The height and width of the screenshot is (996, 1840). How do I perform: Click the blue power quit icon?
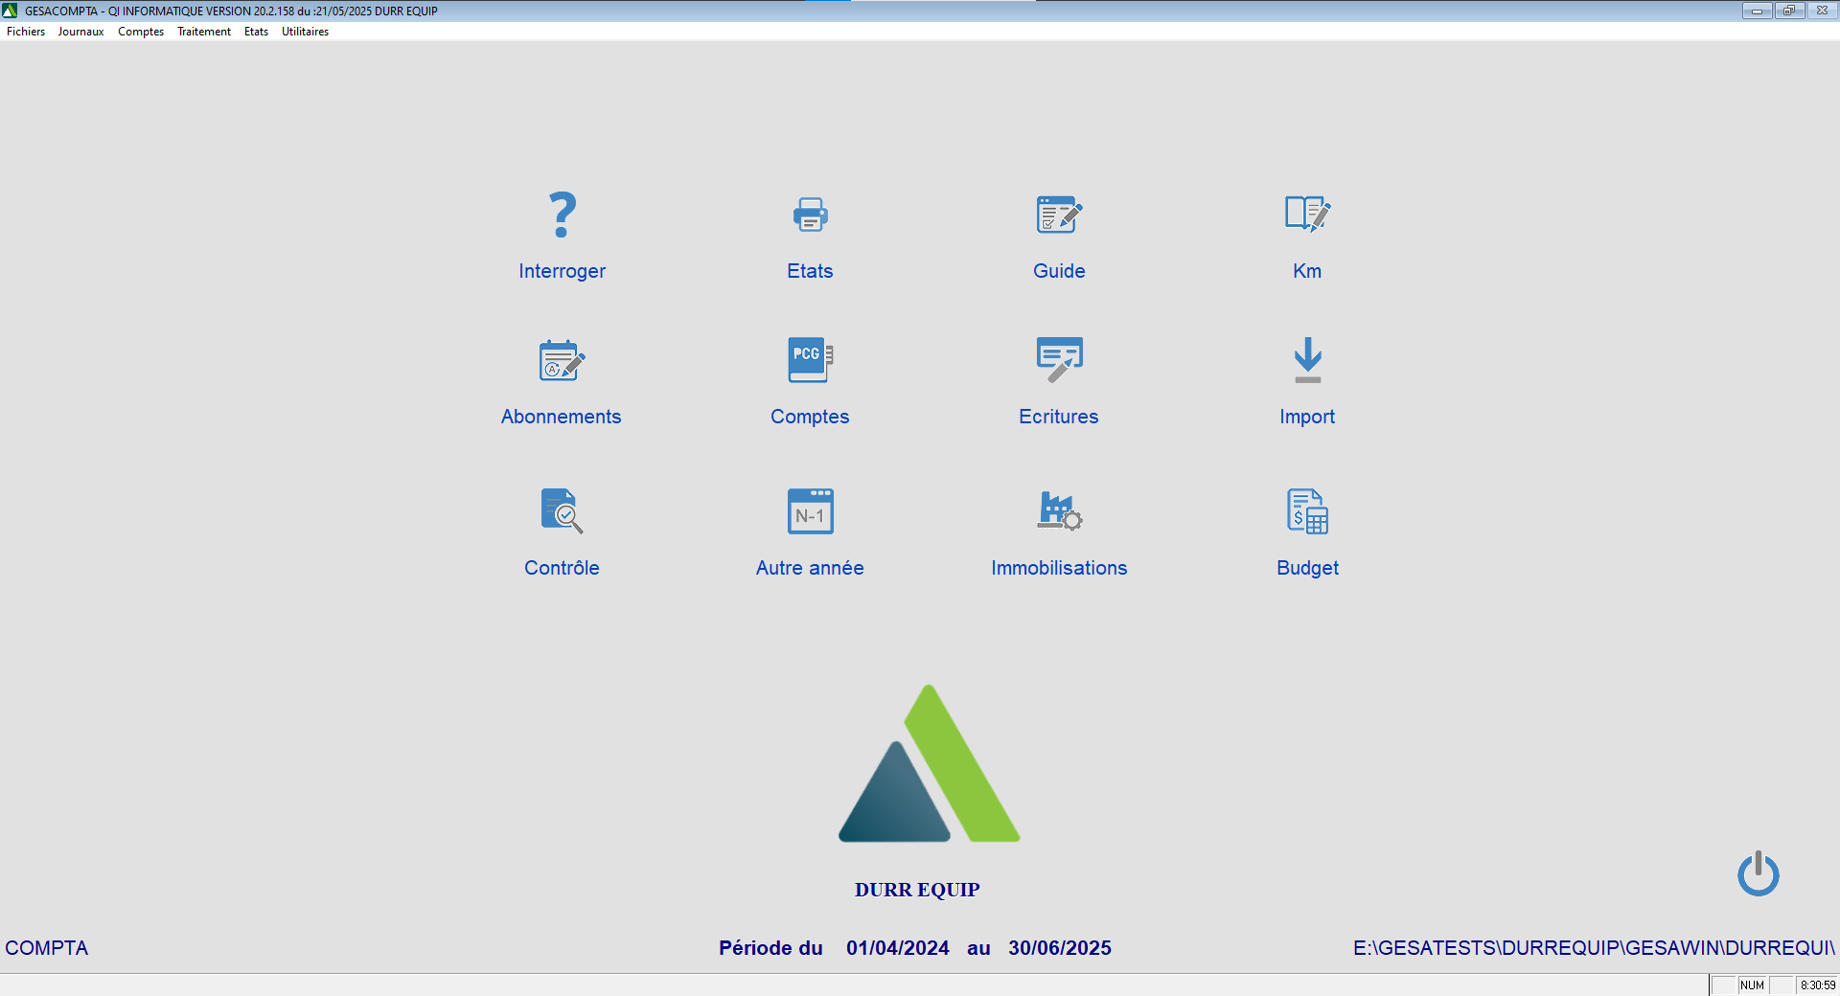click(x=1759, y=873)
